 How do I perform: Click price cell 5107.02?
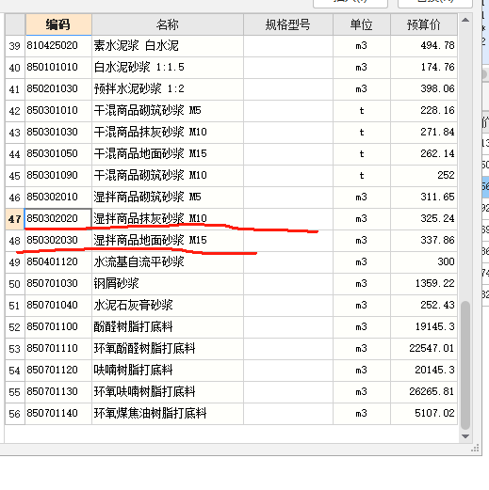point(424,414)
